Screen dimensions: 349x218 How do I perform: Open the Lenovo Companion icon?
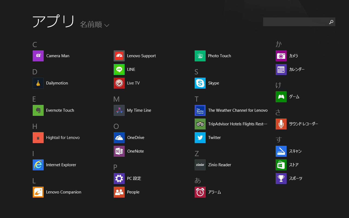click(38, 192)
